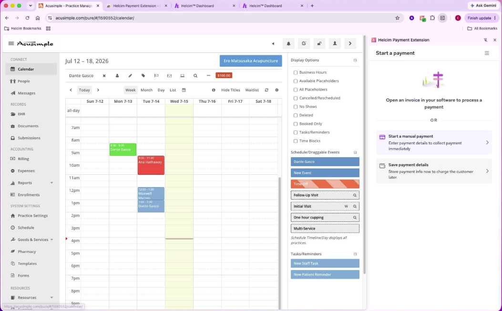Click the Ero Matsusaka Acupuncture button

point(251,61)
